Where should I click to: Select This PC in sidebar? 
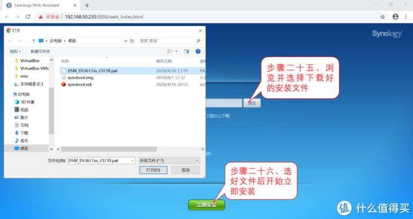21,94
